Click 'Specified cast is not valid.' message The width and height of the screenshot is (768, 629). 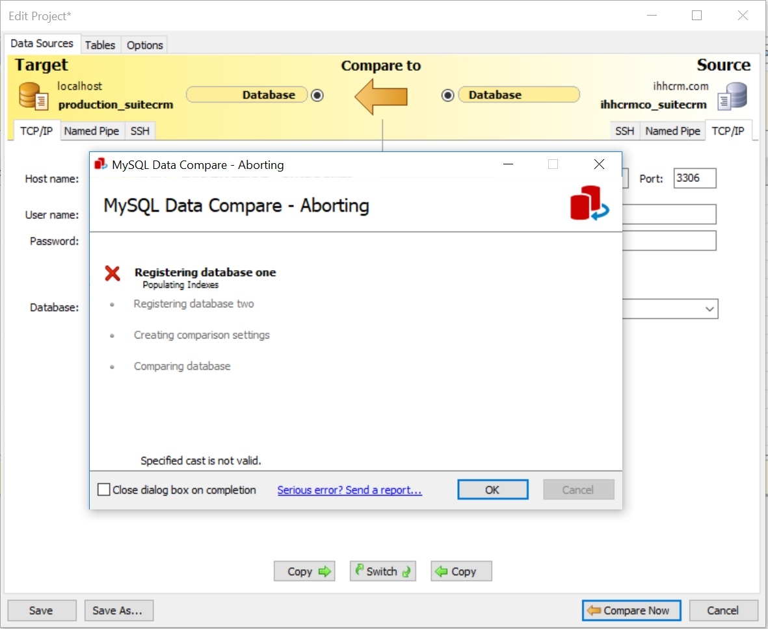point(201,461)
